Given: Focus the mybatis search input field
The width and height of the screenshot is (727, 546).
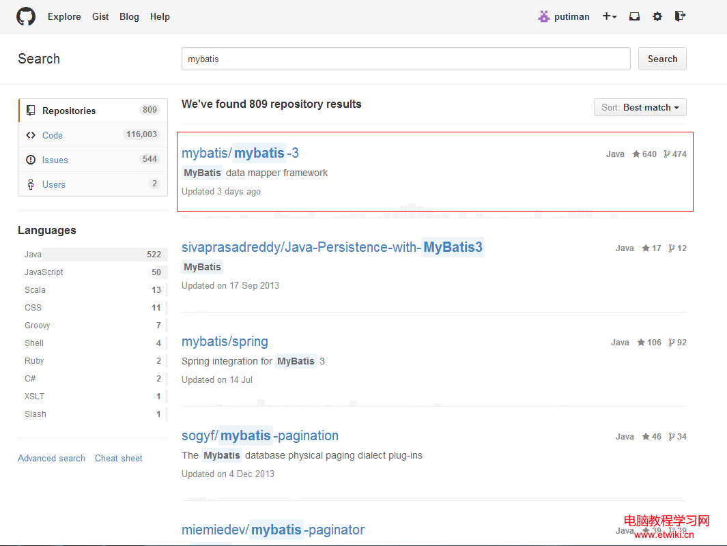Looking at the screenshot, I should point(405,59).
